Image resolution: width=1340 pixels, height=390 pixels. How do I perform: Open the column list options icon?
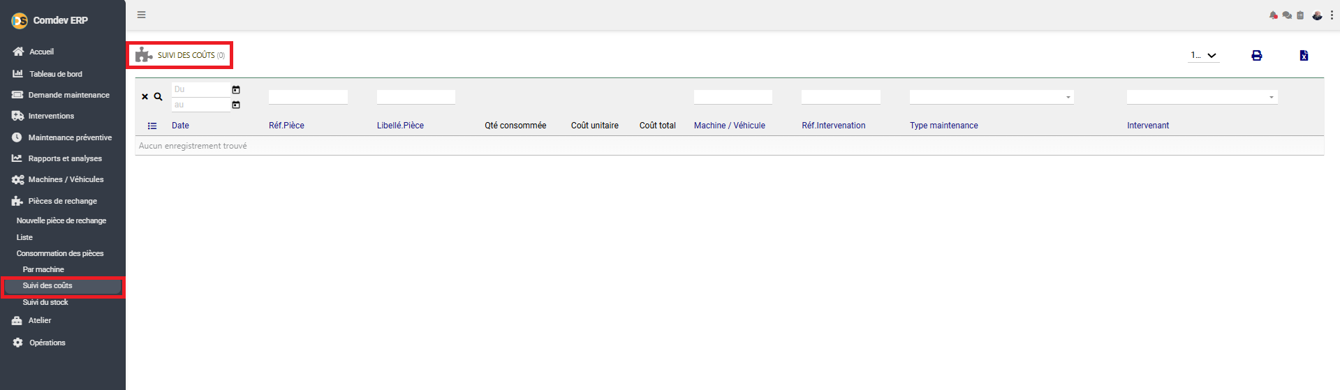click(x=152, y=126)
